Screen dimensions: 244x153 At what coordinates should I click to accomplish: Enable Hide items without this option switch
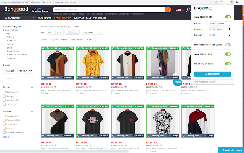tap(228, 45)
